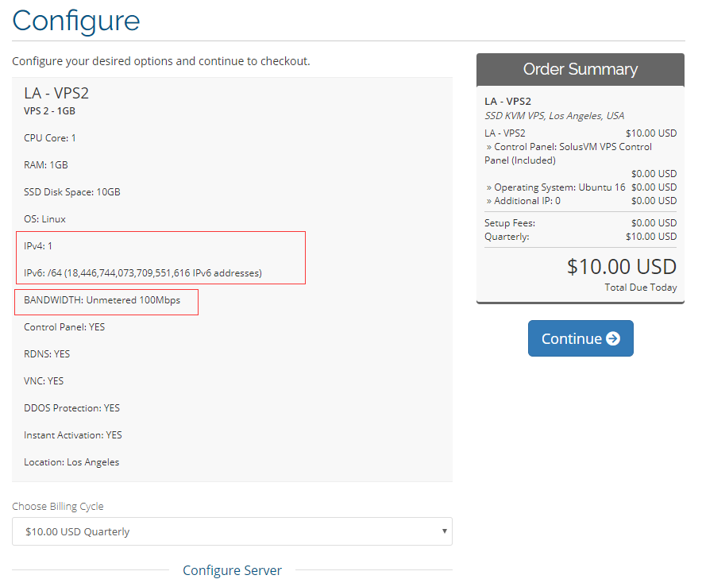Image resolution: width=702 pixels, height=579 pixels.
Task: Click the Continue button
Action: click(x=580, y=338)
